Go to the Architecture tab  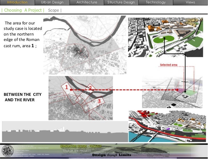tap(87, 2)
